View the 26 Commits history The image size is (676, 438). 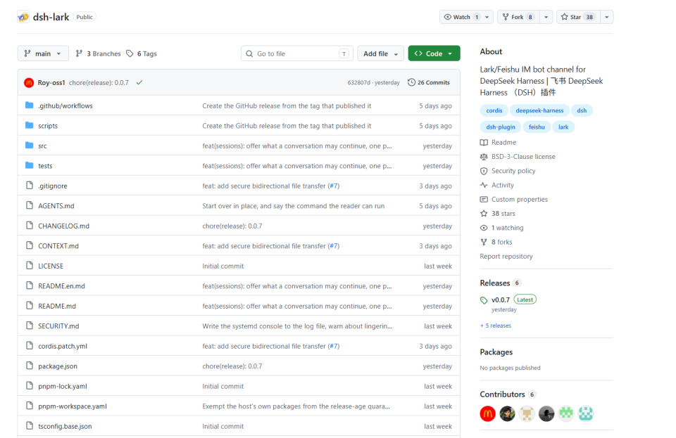[429, 82]
